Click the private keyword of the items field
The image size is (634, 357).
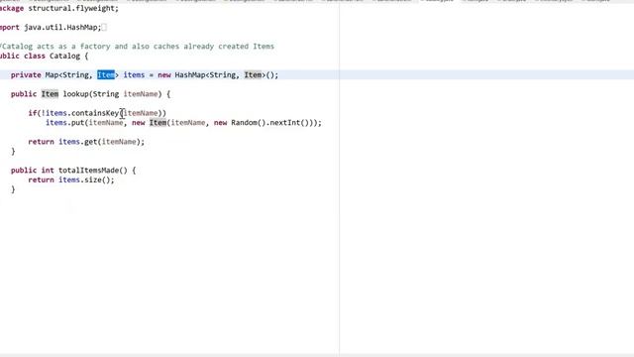pyautogui.click(x=26, y=75)
